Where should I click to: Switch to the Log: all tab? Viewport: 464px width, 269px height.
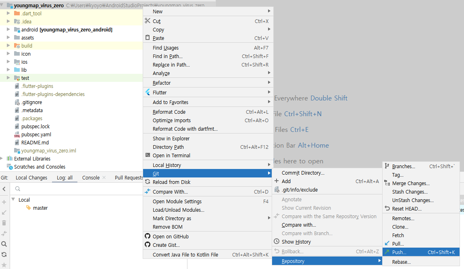tap(65, 177)
